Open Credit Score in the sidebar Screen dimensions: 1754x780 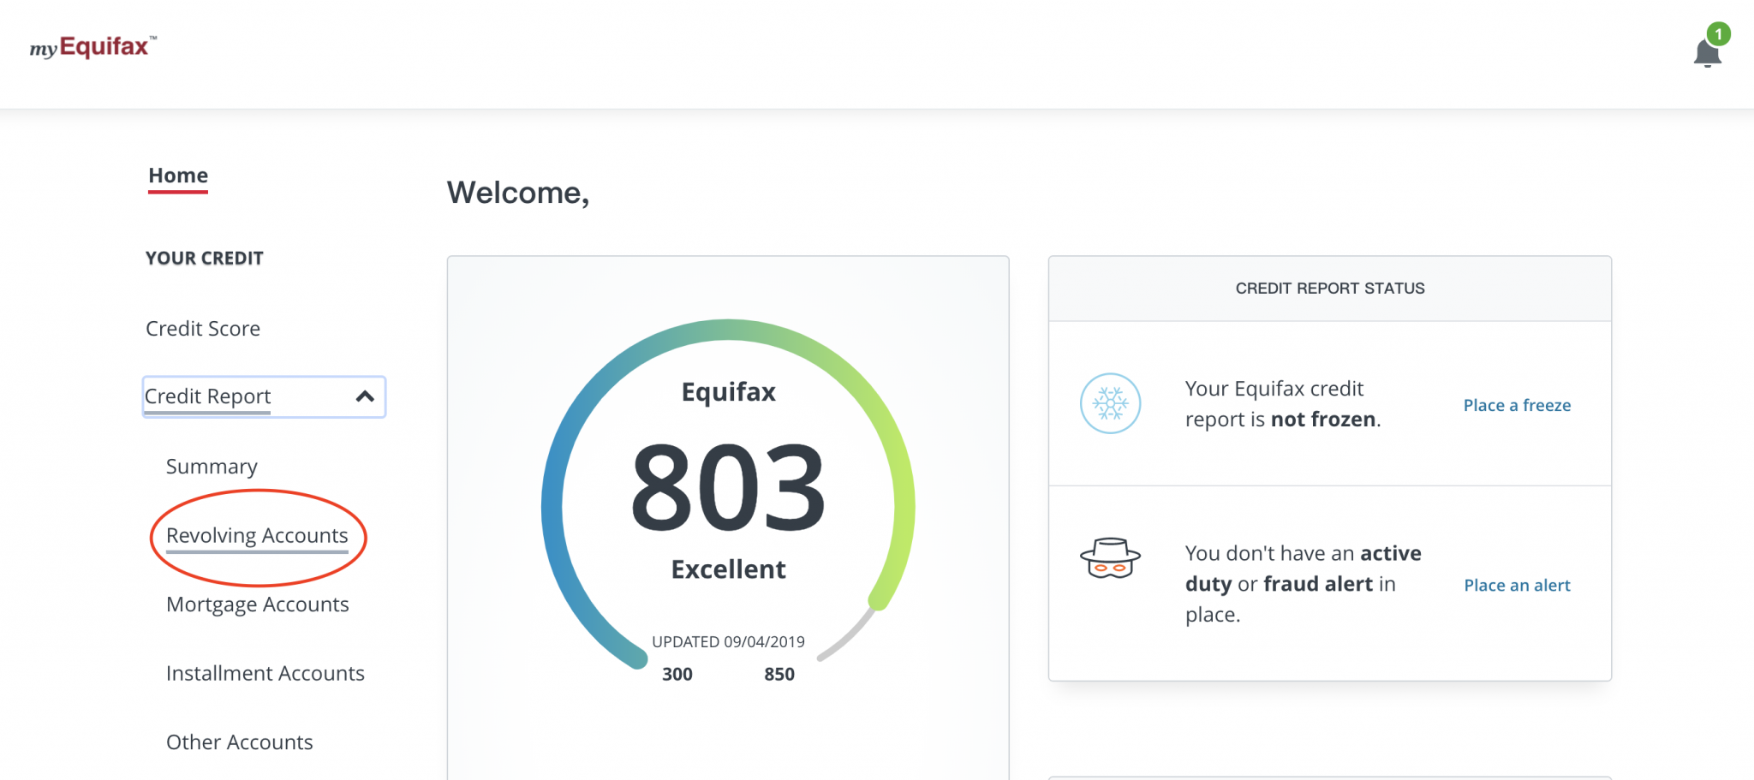[x=203, y=329]
